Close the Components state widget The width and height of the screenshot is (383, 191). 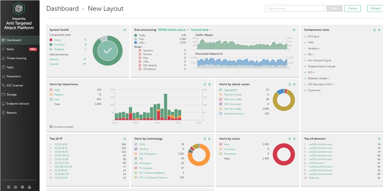click(x=379, y=30)
